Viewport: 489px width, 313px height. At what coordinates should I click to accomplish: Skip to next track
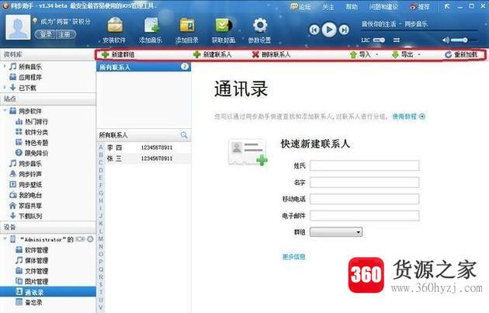(344, 30)
